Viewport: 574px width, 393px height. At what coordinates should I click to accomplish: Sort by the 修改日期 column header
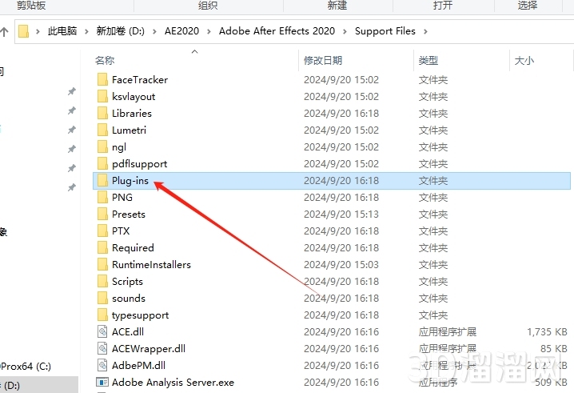pyautogui.click(x=323, y=60)
